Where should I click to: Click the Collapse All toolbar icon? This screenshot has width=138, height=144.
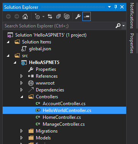click(58, 16)
